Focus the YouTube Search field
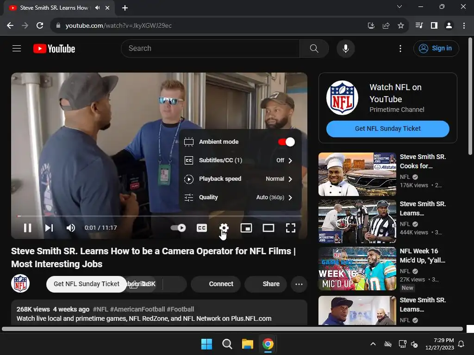 [211, 48]
